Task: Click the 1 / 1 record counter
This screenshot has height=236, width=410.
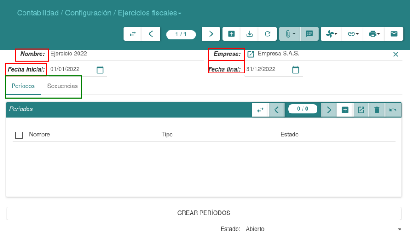Action: (181, 34)
